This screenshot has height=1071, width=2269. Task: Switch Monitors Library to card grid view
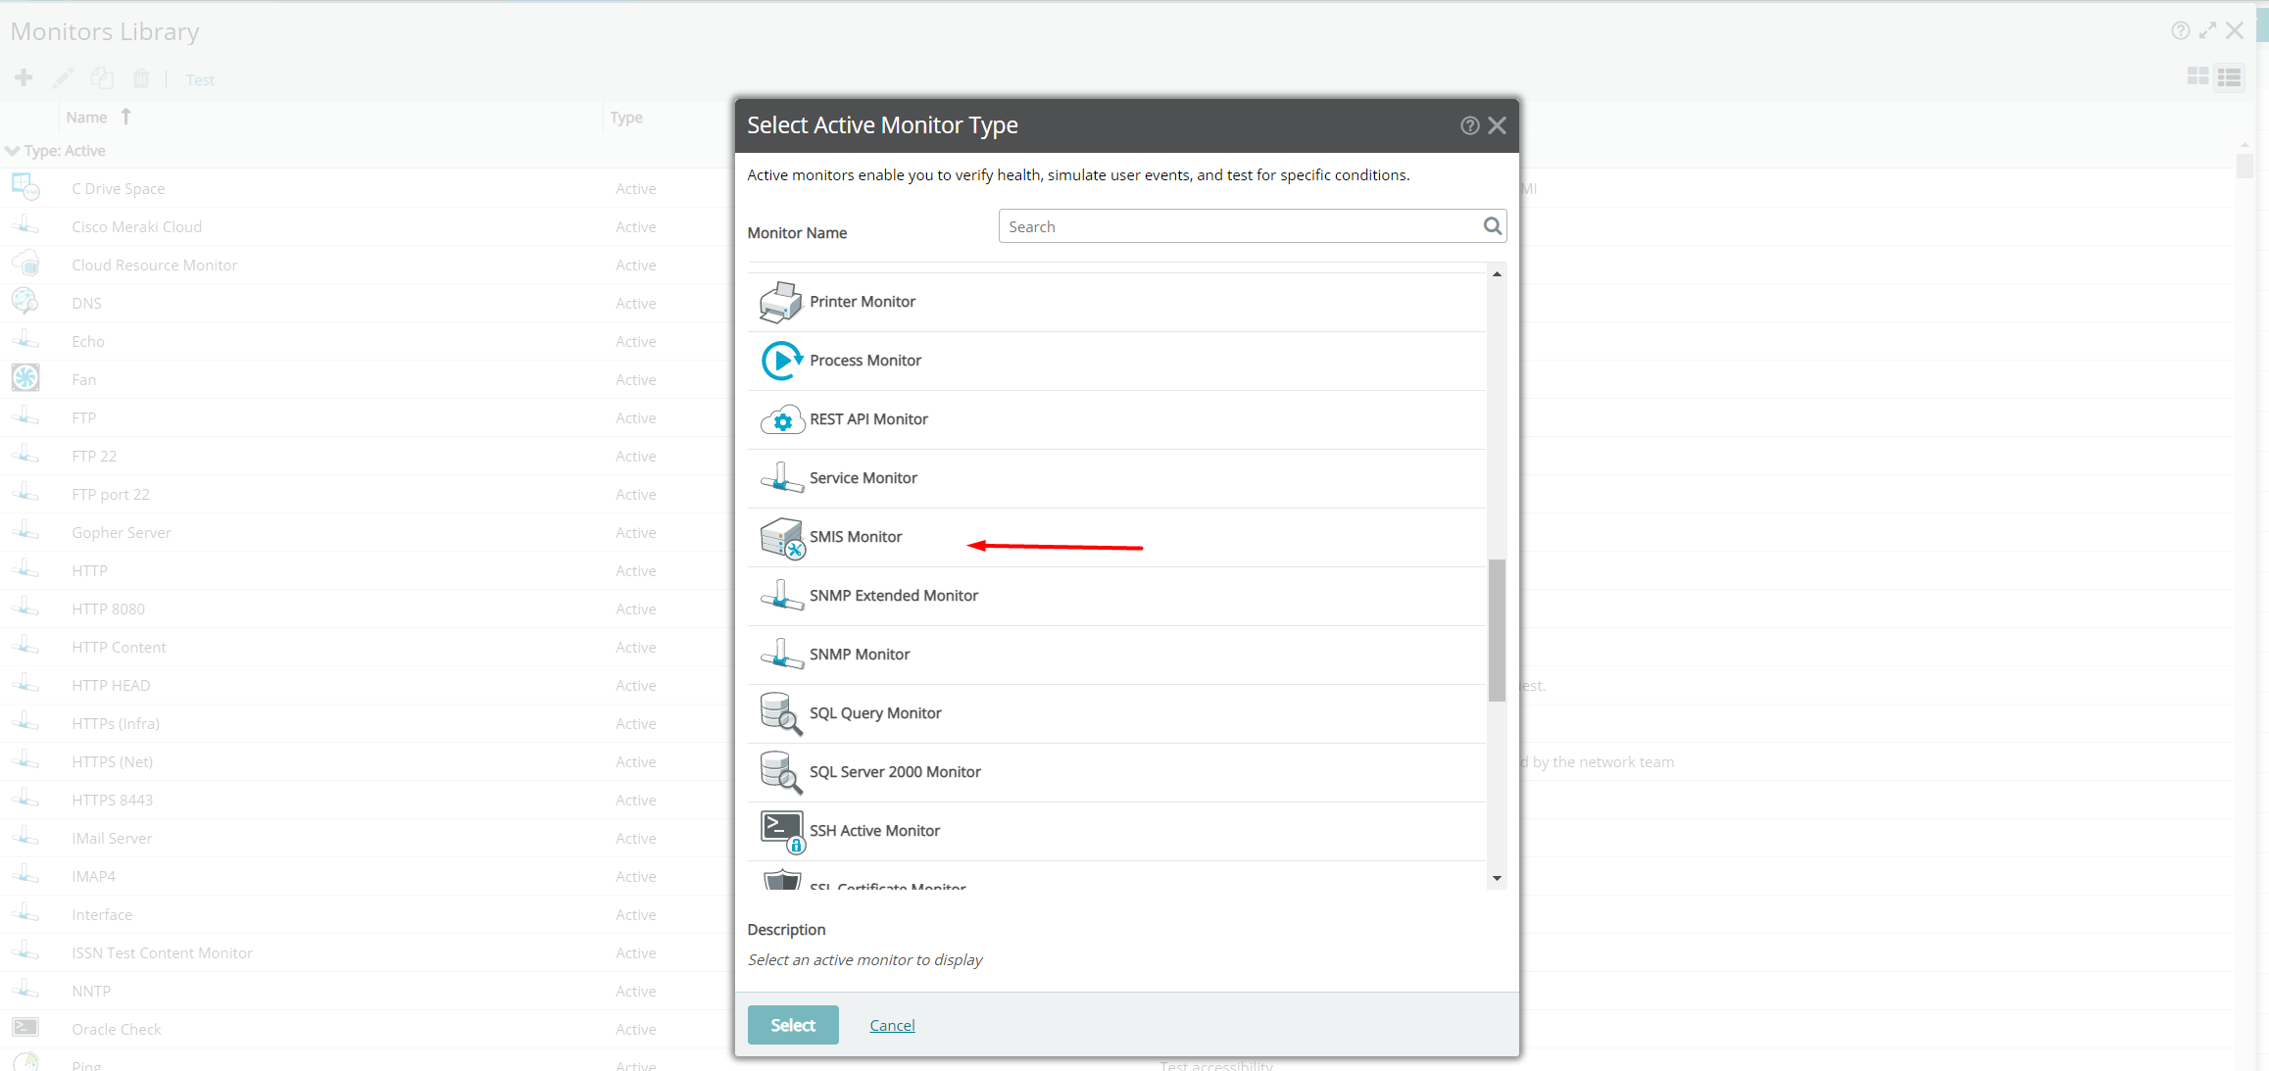2197,76
